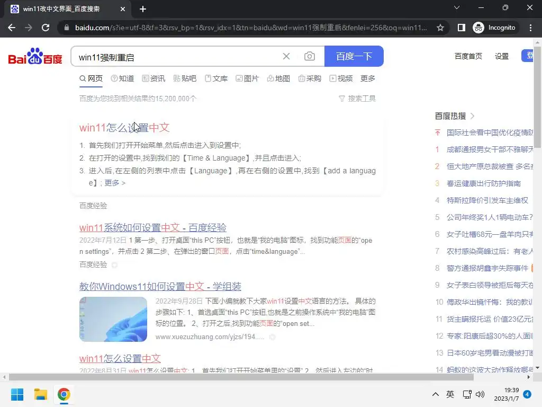Screen dimensions: 542x407
Task: Go to Baidu home via the logo
Action: click(35, 56)
